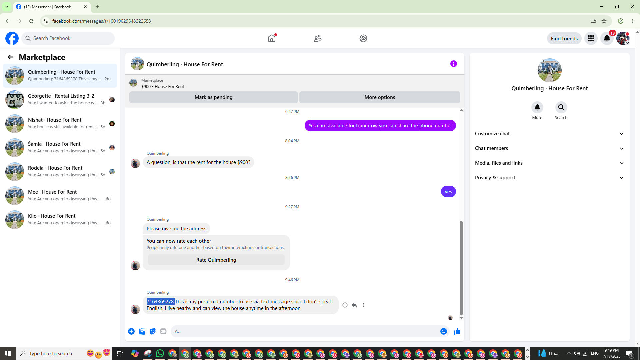Open the account profile picture menu
This screenshot has height=360, width=640.
tap(623, 38)
